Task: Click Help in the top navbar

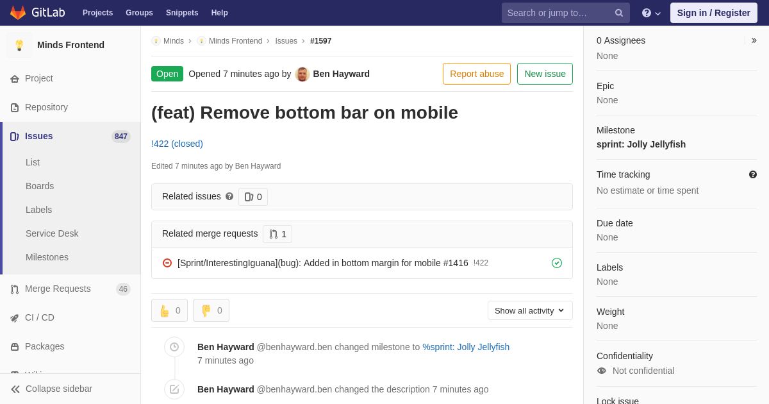Action: [220, 13]
